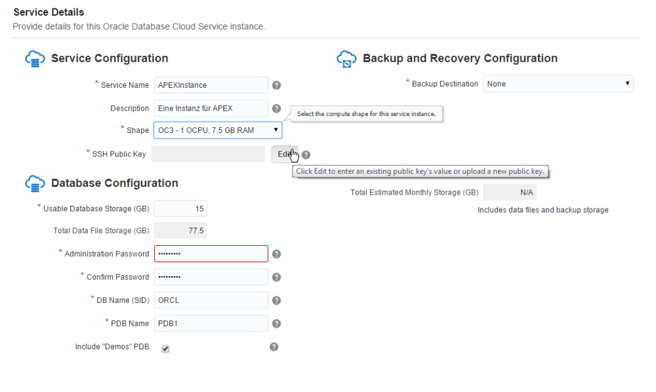
Task: Open the help icon beside DB Name (SID)
Action: pos(276,300)
